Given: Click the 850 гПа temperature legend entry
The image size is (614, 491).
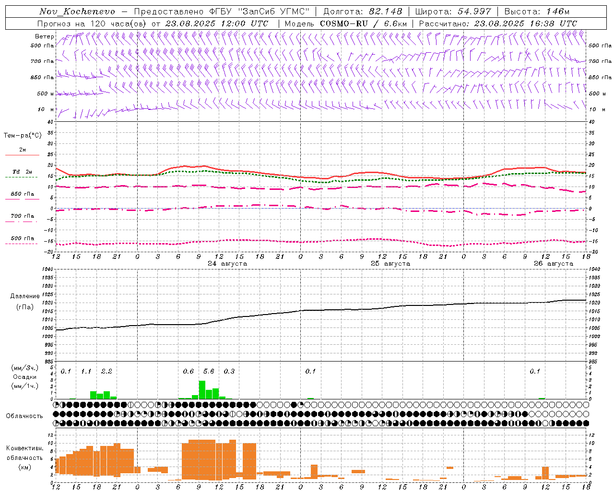Looking at the screenshot, I should tap(23, 194).
